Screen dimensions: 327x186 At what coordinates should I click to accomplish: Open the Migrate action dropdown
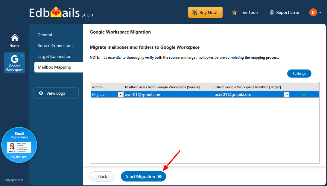120,95
